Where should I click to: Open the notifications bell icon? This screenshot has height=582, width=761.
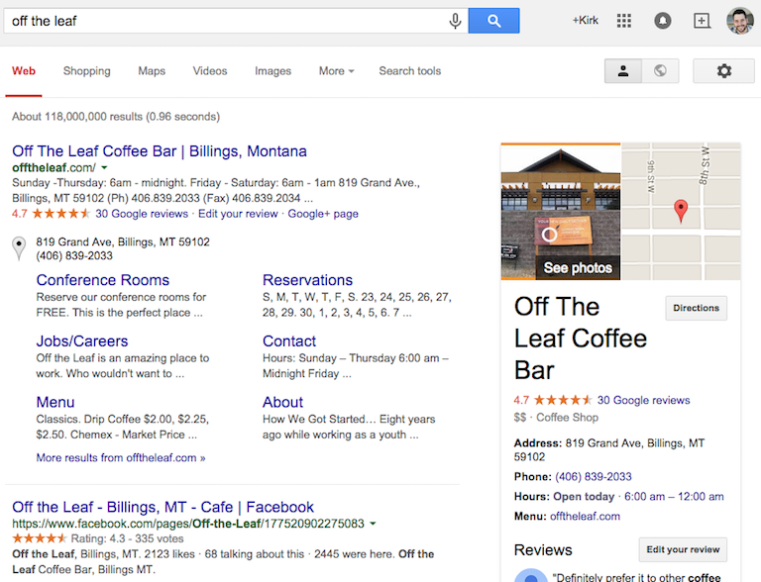[x=663, y=21]
